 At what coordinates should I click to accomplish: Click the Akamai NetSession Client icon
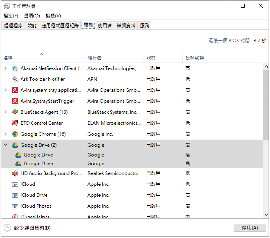15,68
